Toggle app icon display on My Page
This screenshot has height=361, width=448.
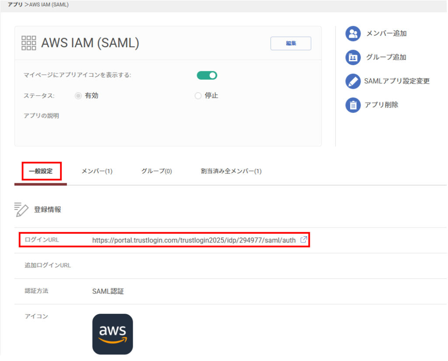(x=207, y=75)
